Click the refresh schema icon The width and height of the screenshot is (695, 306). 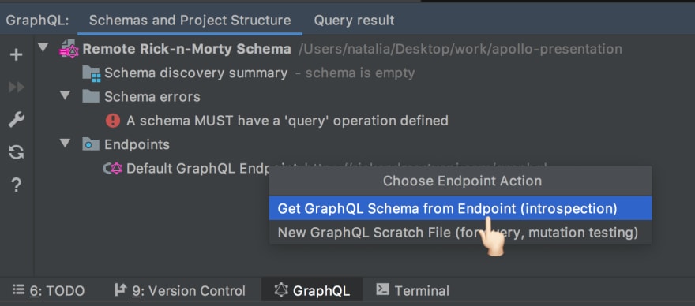[x=17, y=152]
